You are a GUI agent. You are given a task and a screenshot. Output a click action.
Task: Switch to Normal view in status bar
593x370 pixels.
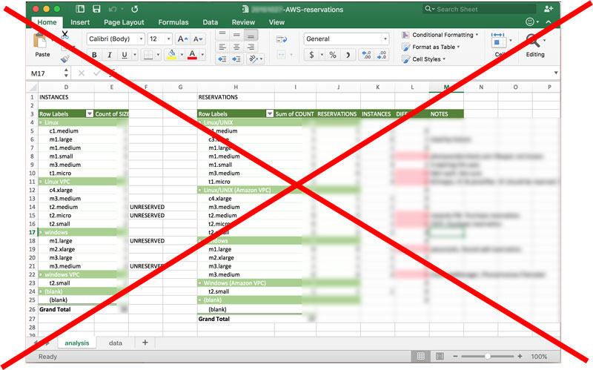(x=420, y=356)
